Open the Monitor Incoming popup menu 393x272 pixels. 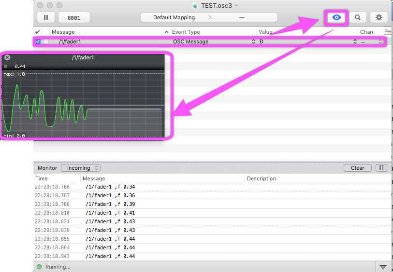pos(80,168)
